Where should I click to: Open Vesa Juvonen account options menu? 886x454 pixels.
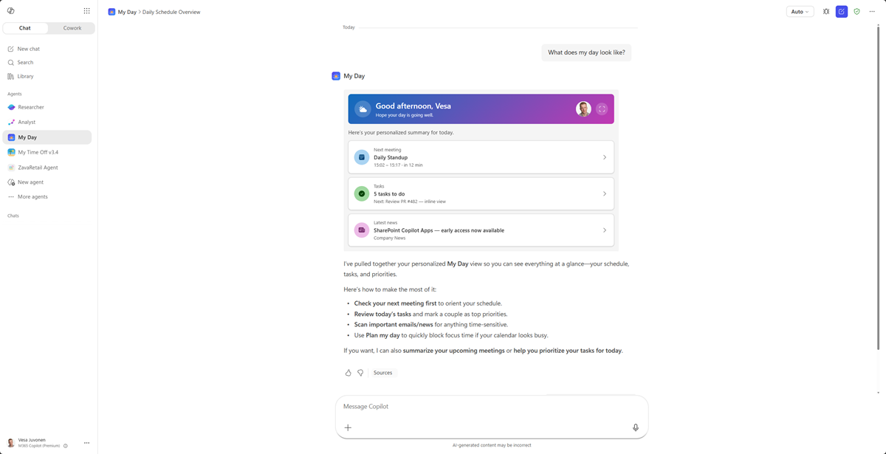click(86, 443)
